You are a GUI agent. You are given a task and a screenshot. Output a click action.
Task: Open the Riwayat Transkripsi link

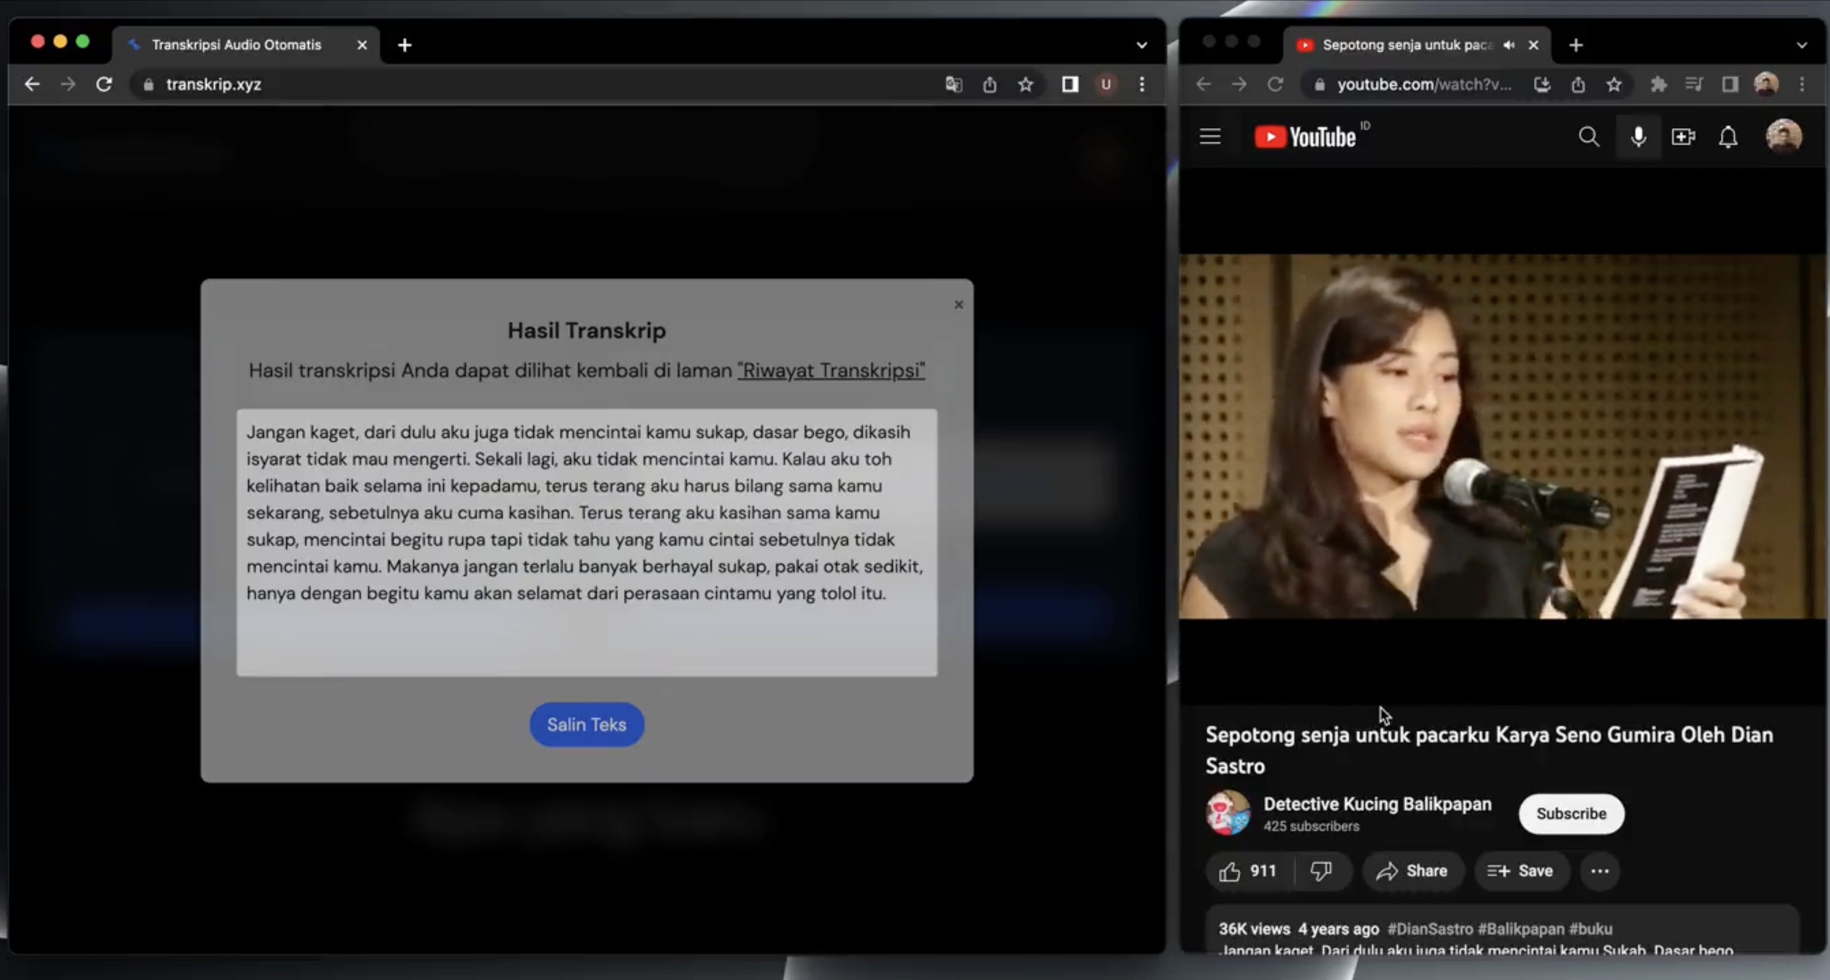(x=831, y=370)
